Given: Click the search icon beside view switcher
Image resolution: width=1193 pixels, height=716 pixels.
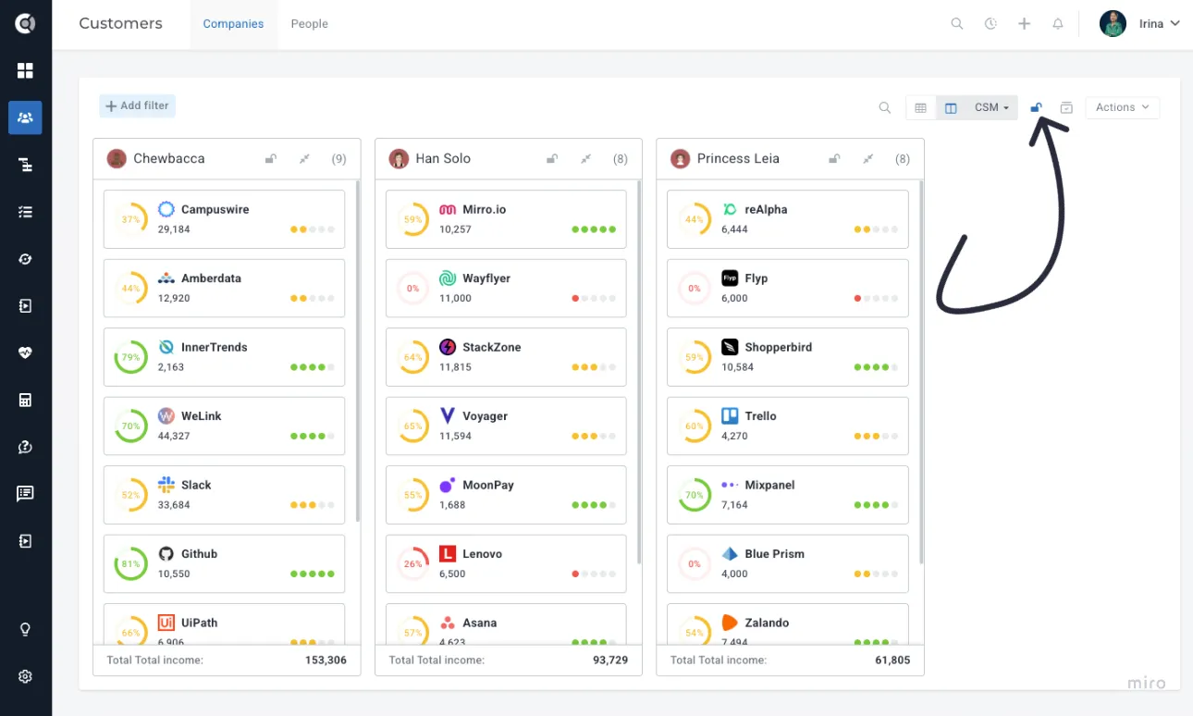Looking at the screenshot, I should point(885,107).
